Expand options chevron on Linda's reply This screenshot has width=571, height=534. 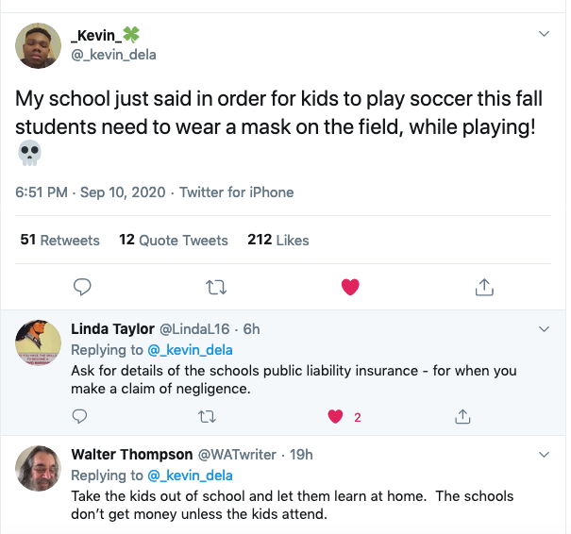(544, 329)
